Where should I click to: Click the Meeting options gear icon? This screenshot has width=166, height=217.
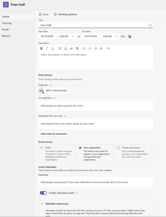coord(55,14)
